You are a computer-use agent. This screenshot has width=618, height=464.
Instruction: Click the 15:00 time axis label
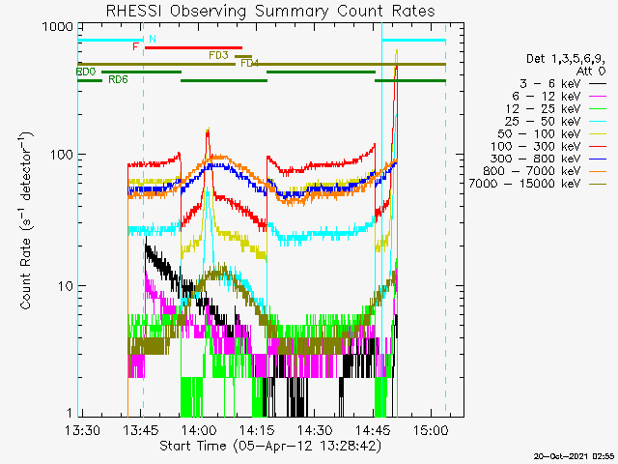click(431, 430)
